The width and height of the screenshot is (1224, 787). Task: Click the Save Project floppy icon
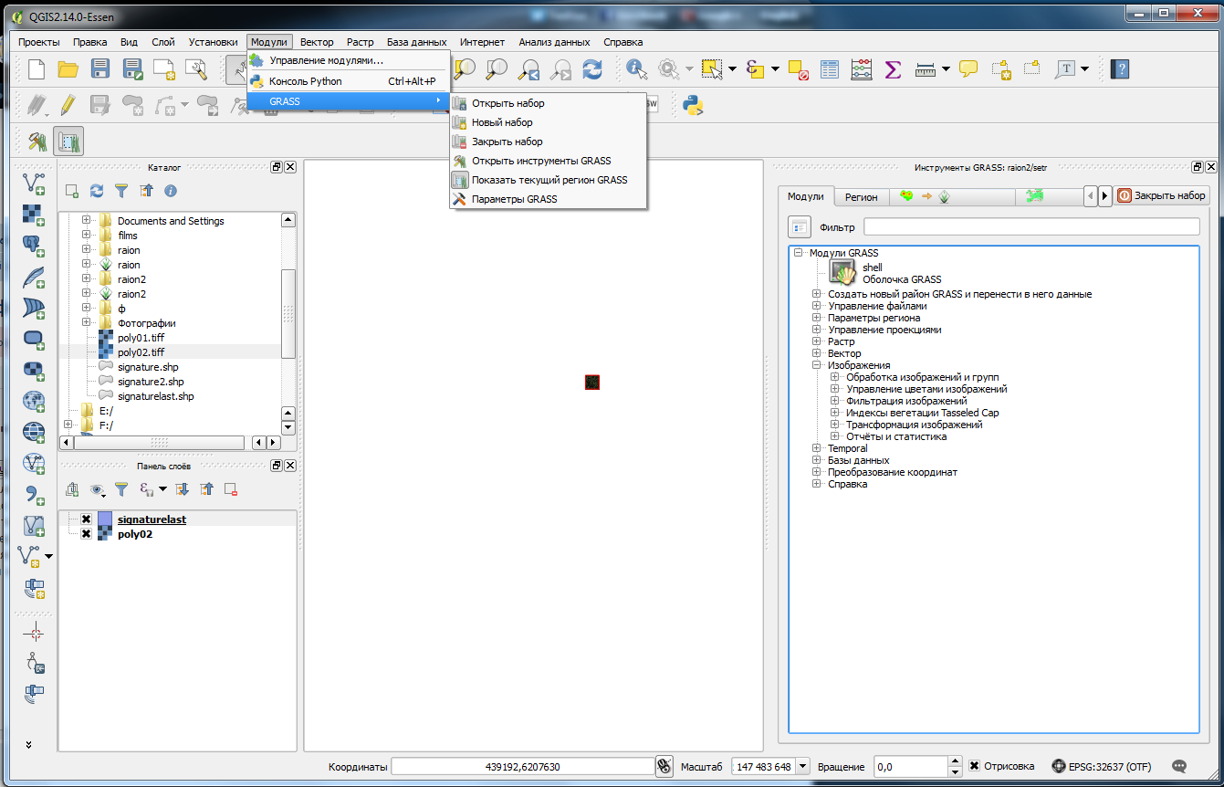coord(100,69)
